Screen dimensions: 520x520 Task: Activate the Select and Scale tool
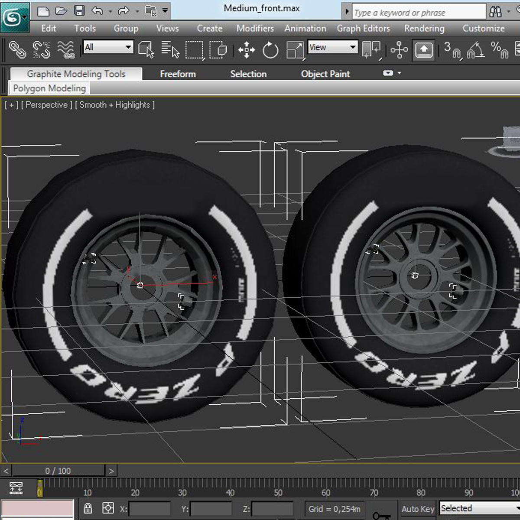295,50
